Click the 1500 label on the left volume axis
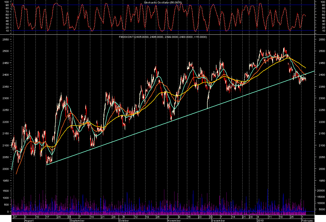 pyautogui.click(x=6, y=191)
